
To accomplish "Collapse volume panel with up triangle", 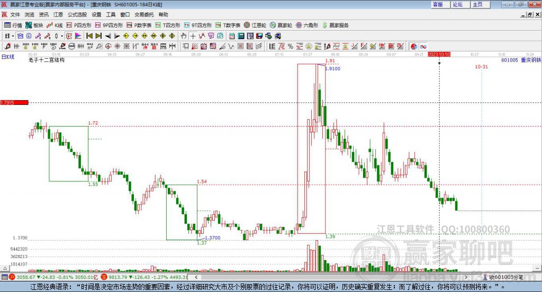I will tap(5, 268).
